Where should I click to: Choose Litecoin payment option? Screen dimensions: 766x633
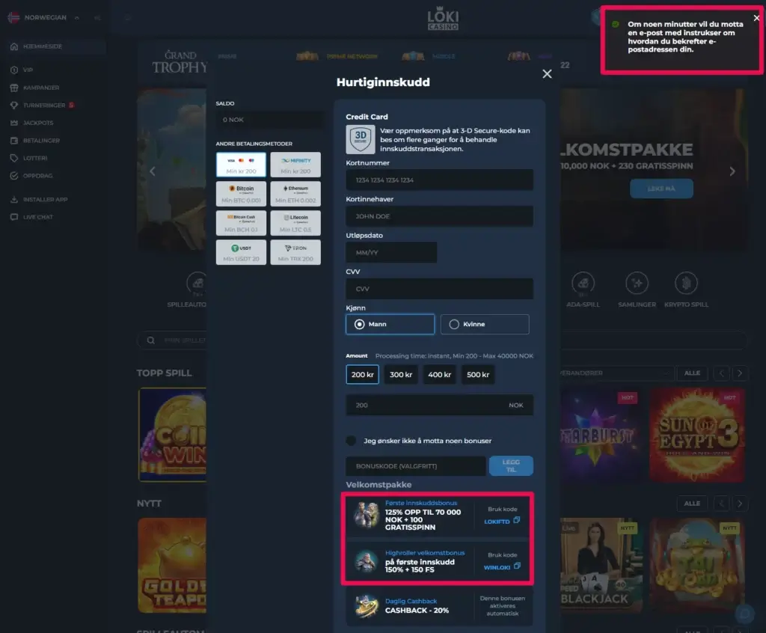(x=295, y=223)
